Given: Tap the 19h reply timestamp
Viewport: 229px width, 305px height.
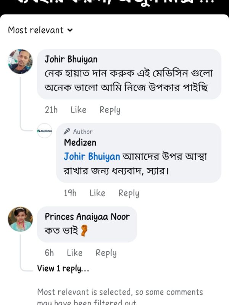Looking at the screenshot, I should (x=70, y=193).
